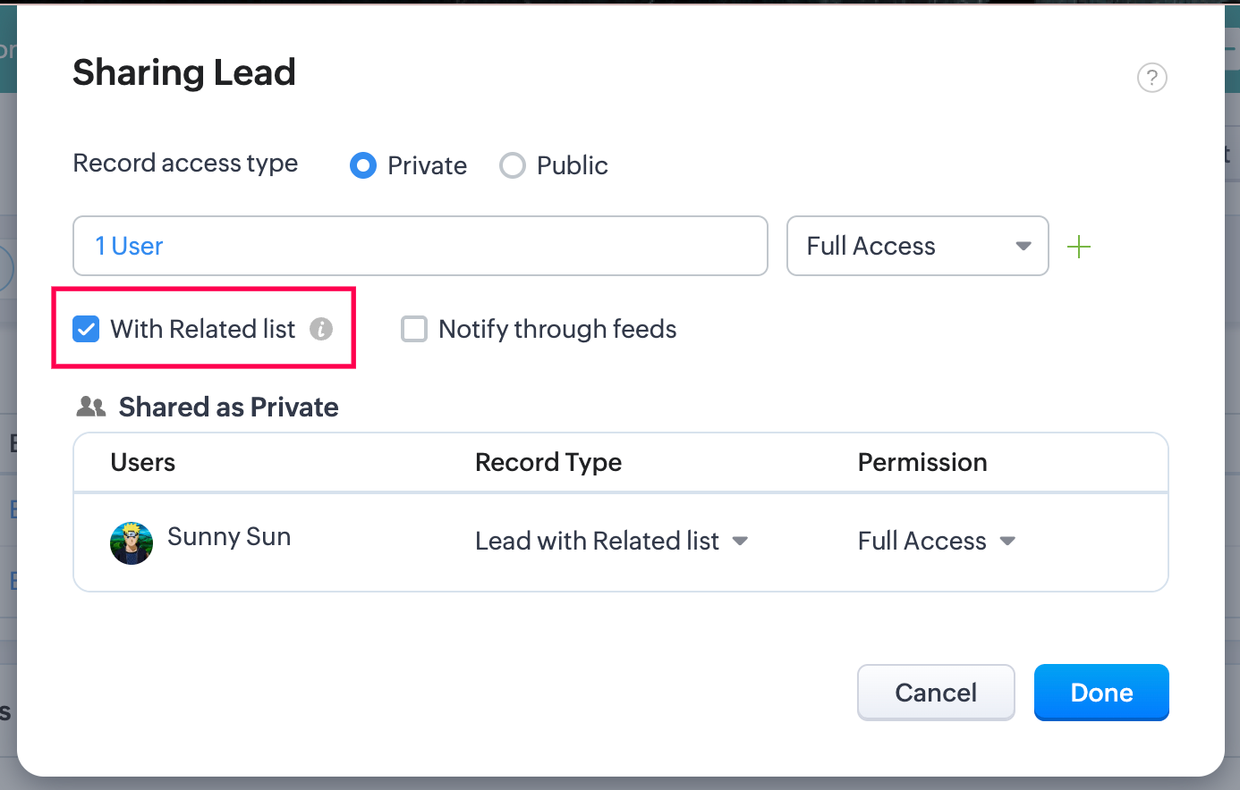Enable Notify through feeds checkbox
Screen dimensions: 1240x790
coord(414,329)
